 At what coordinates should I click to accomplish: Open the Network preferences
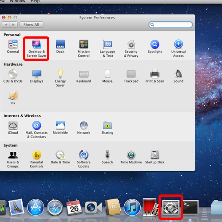(x=84, y=127)
